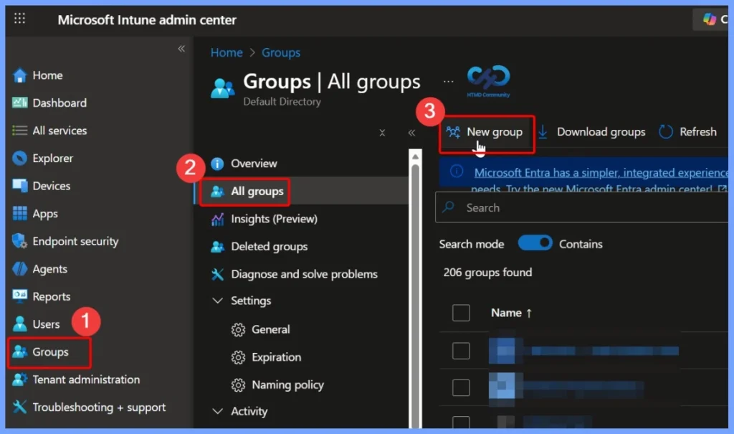734x434 pixels.
Task: Select Users from the navigation pane
Action: coord(44,324)
